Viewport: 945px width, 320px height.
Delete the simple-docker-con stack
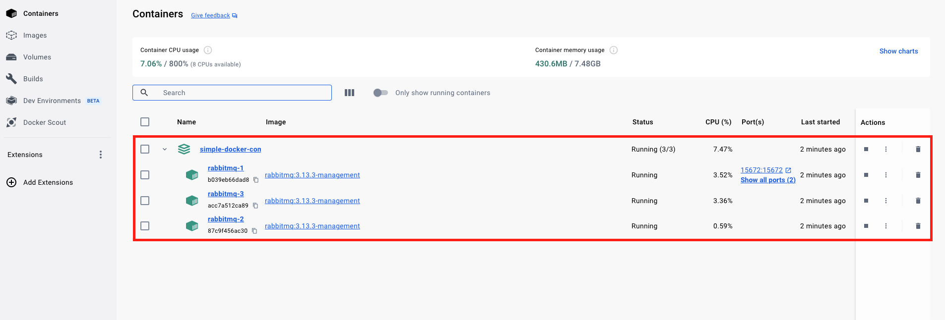(x=918, y=149)
